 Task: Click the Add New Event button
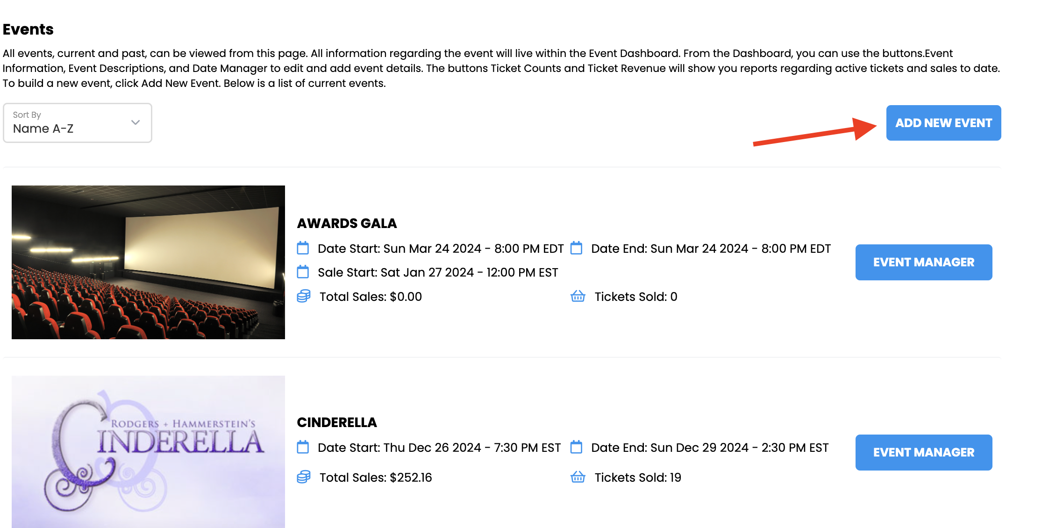tap(943, 123)
